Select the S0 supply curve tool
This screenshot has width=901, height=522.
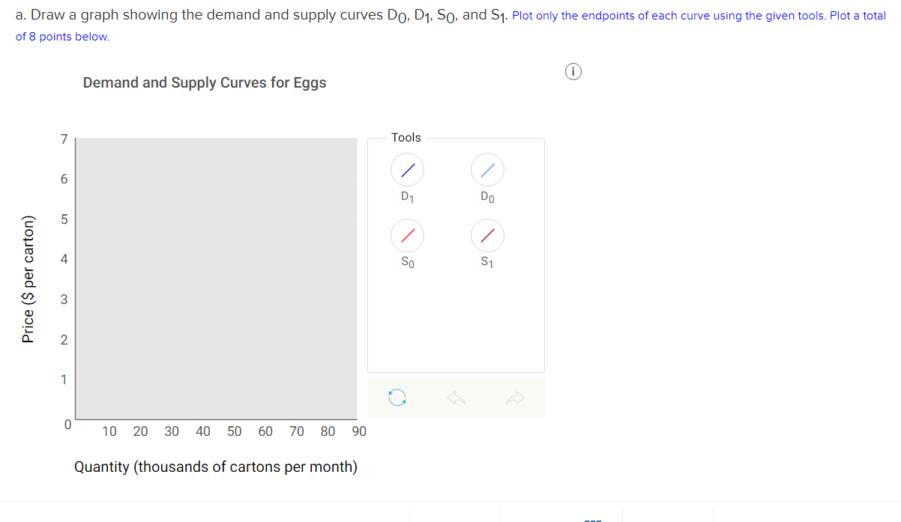pos(407,234)
